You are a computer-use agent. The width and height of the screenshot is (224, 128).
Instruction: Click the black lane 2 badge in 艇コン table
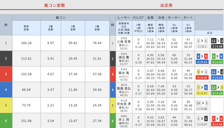(6, 58)
